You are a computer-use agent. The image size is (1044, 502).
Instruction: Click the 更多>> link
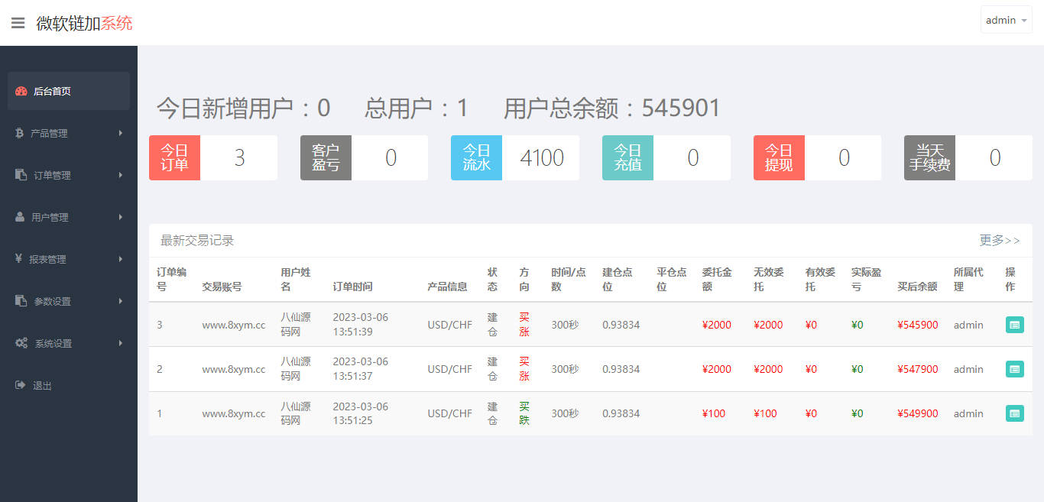tap(999, 241)
